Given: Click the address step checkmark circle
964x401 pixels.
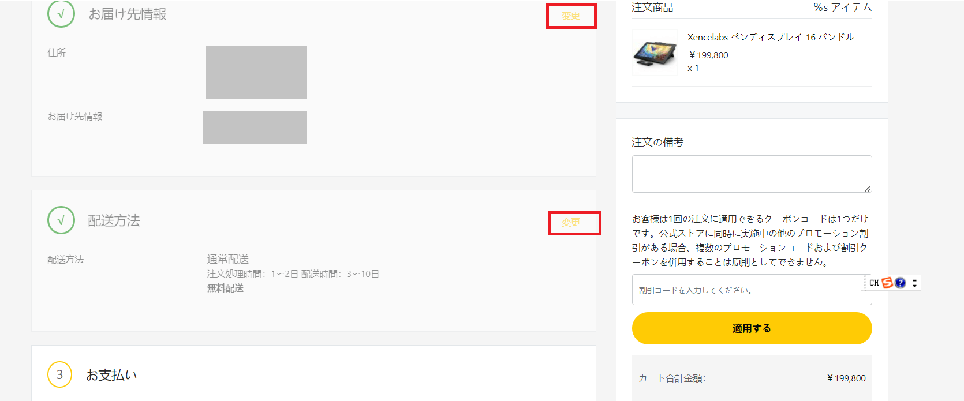Looking at the screenshot, I should click(x=61, y=14).
